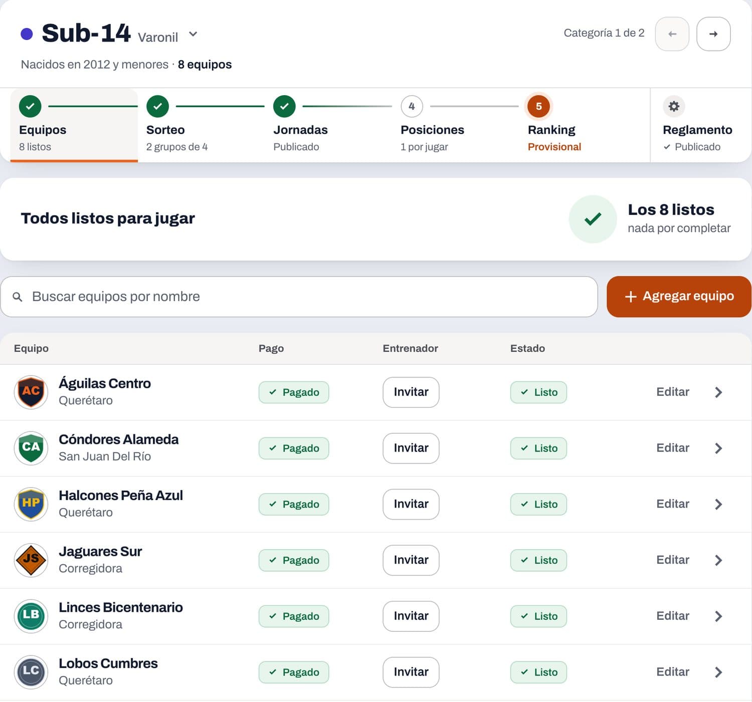752x702 pixels.
Task: Click the Los 8 listos check circle
Action: pos(593,219)
